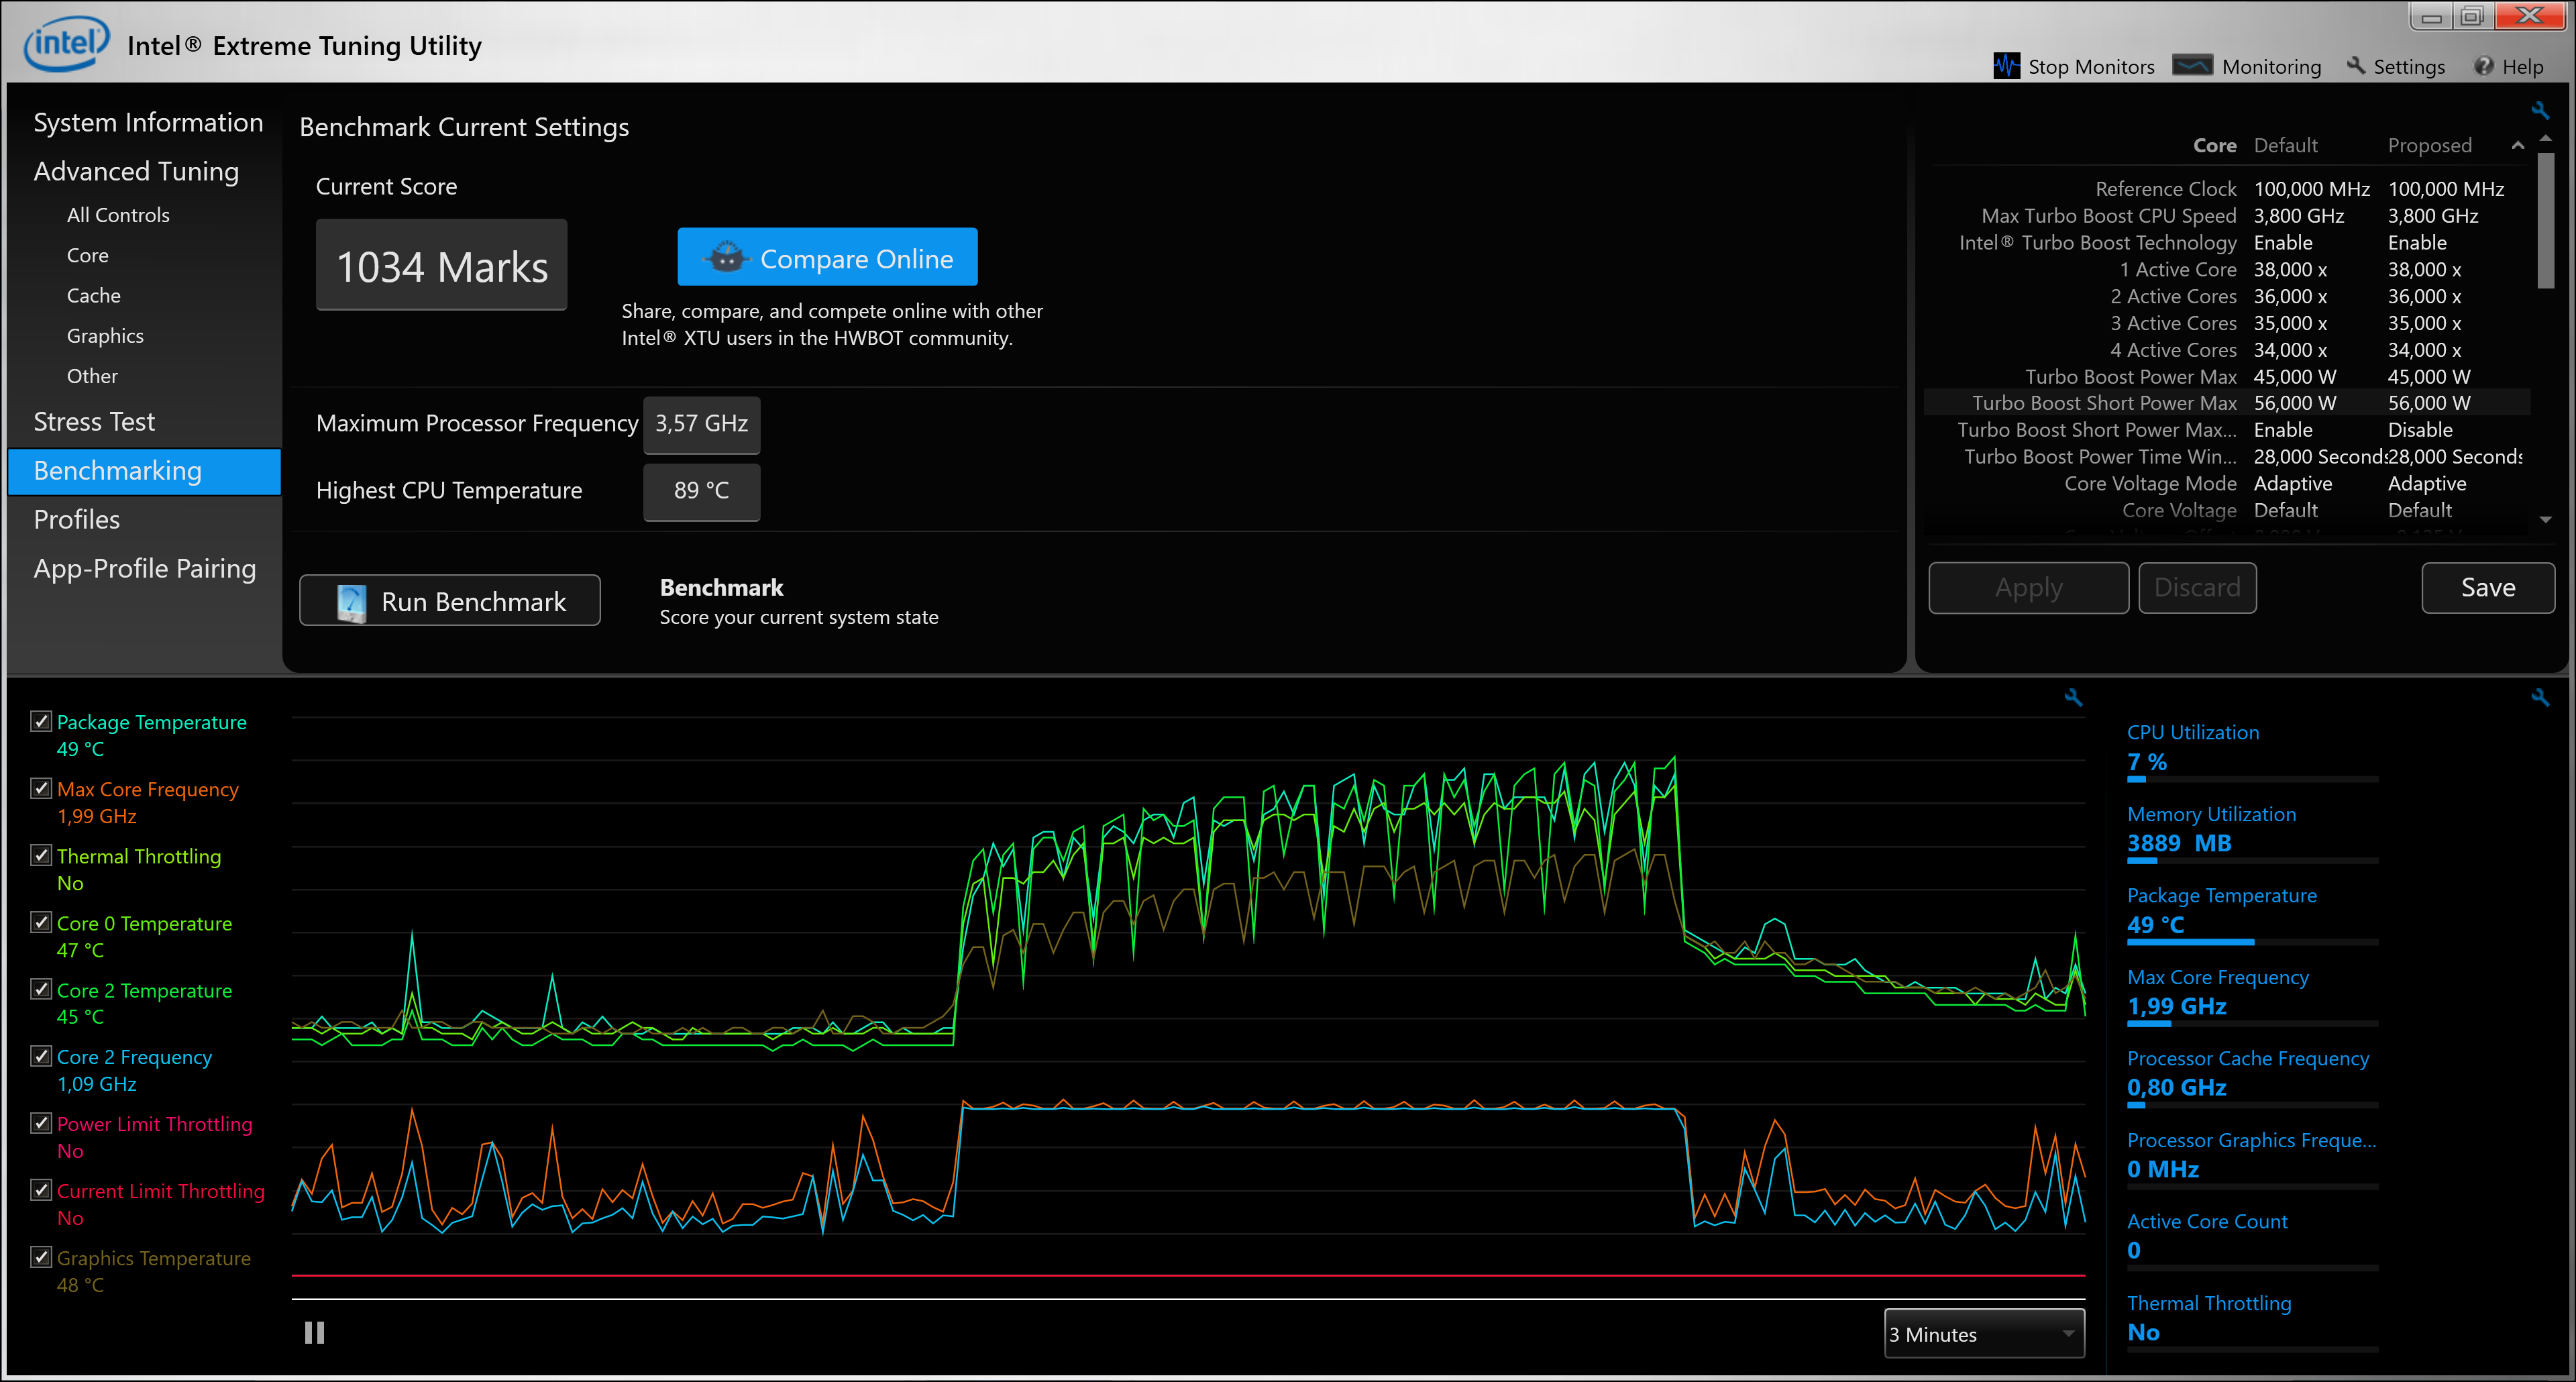This screenshot has height=1382, width=2576.
Task: Select All Controls under Advanced Tuning
Action: click(x=118, y=215)
